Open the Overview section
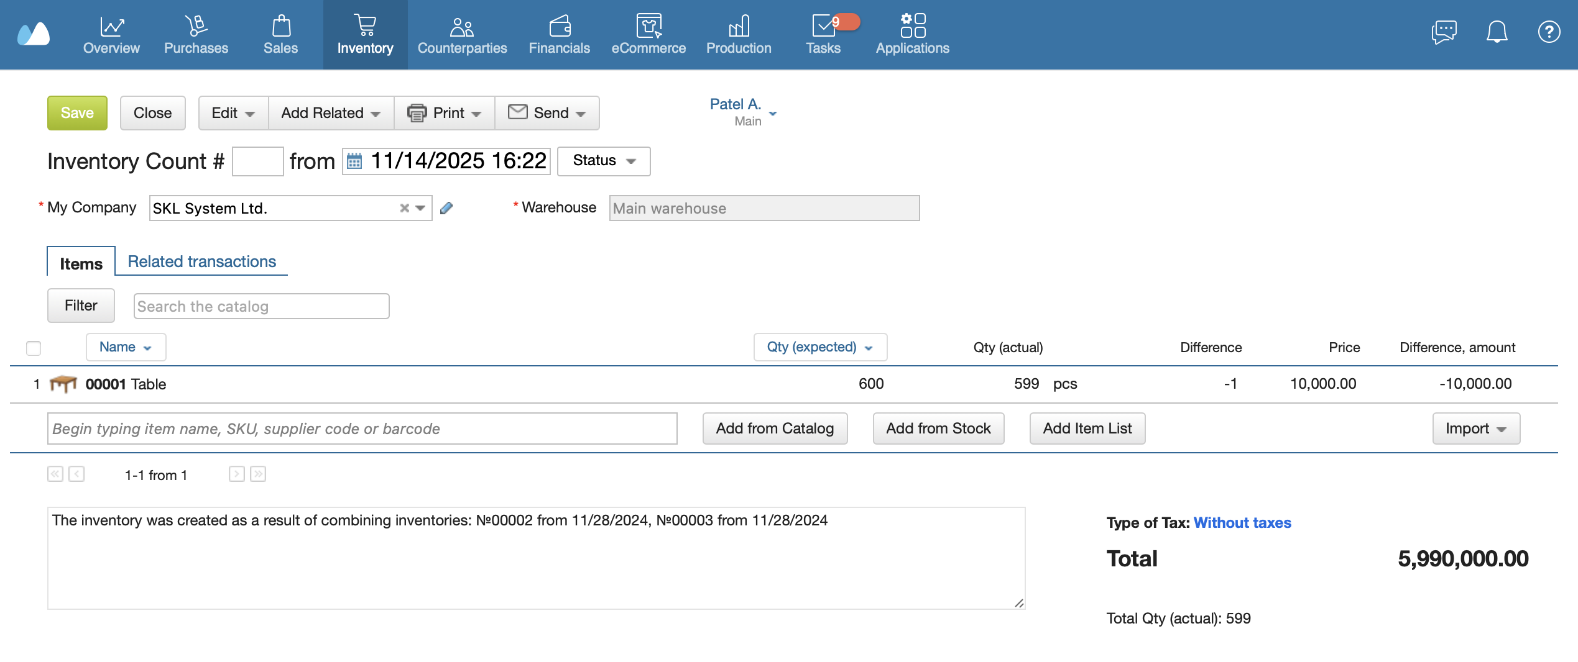Viewport: 1578px width, 662px height. (111, 35)
